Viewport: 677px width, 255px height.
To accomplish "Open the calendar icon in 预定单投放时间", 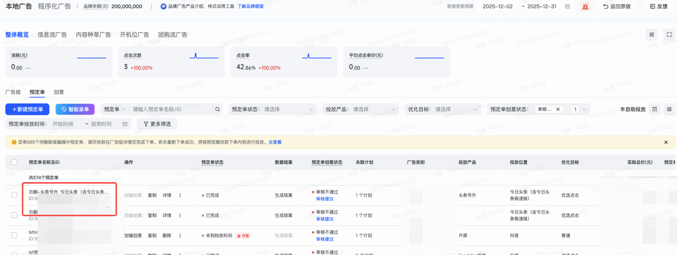I will pyautogui.click(x=125, y=124).
